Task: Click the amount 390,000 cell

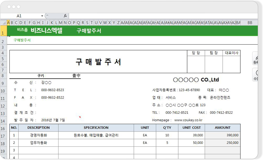Action: pos(223,135)
